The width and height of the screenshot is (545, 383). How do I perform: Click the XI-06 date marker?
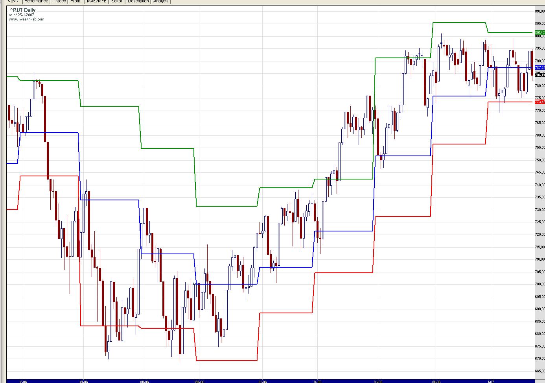click(377, 381)
